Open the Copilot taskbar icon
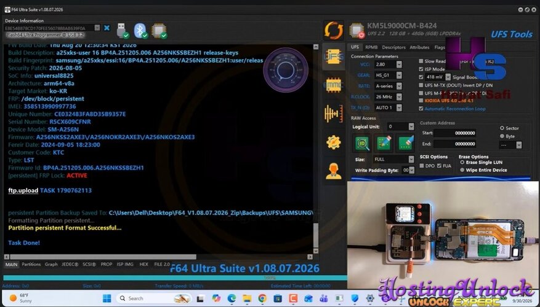 [216, 298]
